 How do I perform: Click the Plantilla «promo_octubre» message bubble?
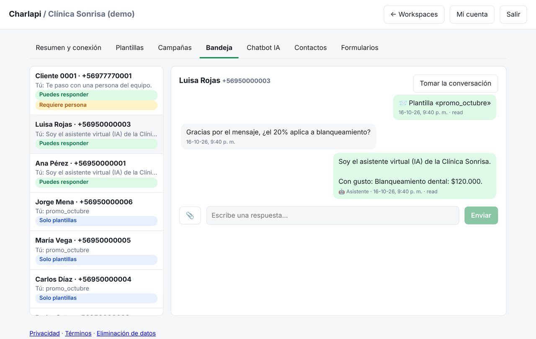click(x=445, y=107)
